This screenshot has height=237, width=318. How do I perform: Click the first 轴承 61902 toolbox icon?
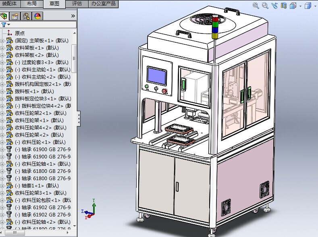coord(9,208)
